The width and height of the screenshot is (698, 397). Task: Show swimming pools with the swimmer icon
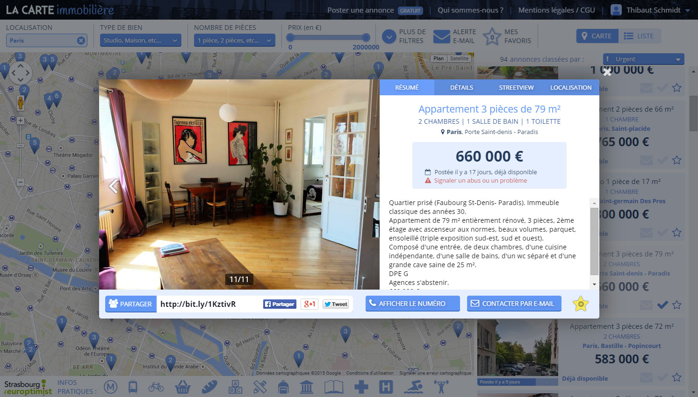point(413,387)
